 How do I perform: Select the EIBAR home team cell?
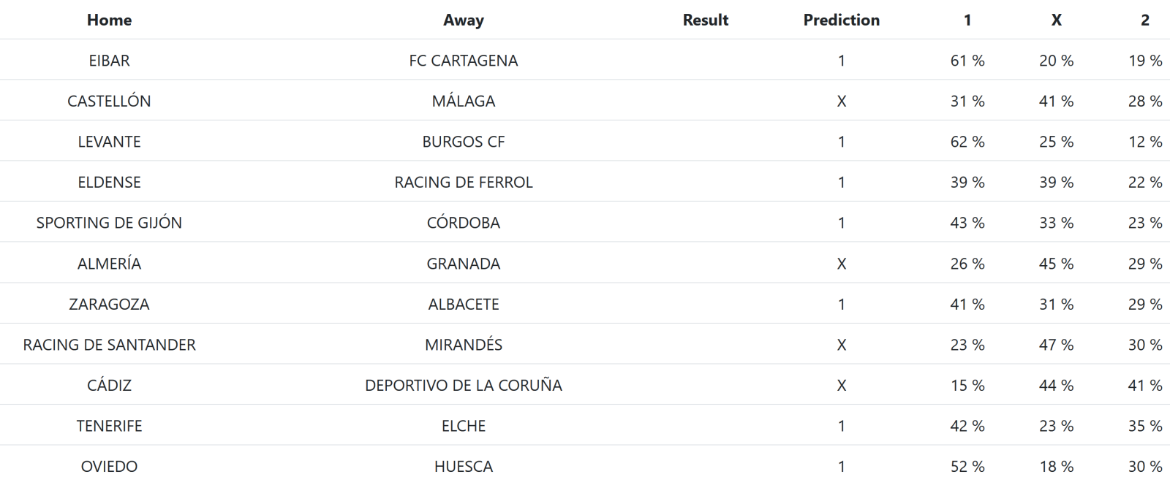[x=109, y=61]
